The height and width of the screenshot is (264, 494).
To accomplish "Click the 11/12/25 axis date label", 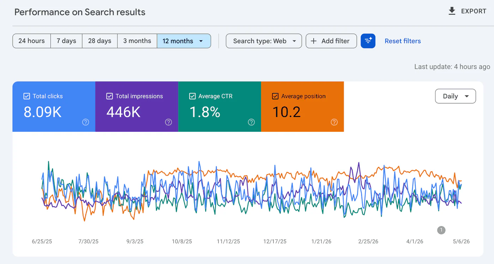I will (x=228, y=241).
